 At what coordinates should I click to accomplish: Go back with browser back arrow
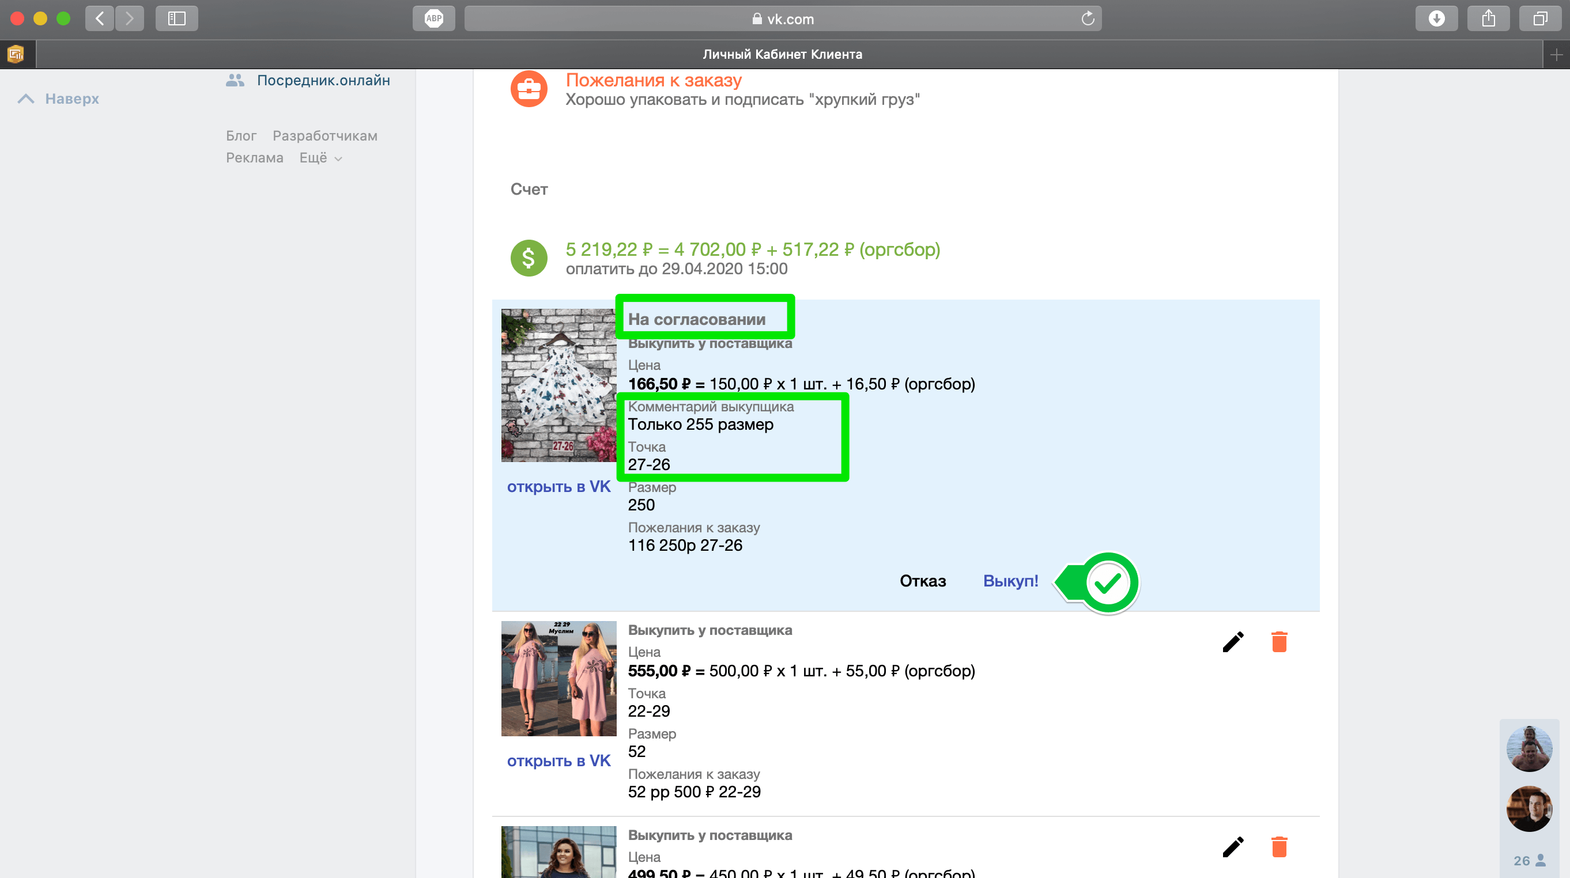pyautogui.click(x=100, y=18)
